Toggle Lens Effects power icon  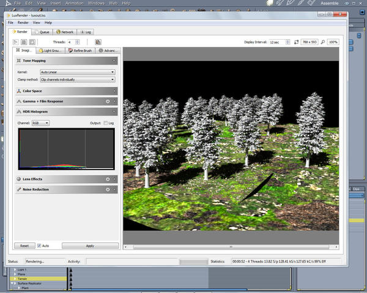coord(108,179)
